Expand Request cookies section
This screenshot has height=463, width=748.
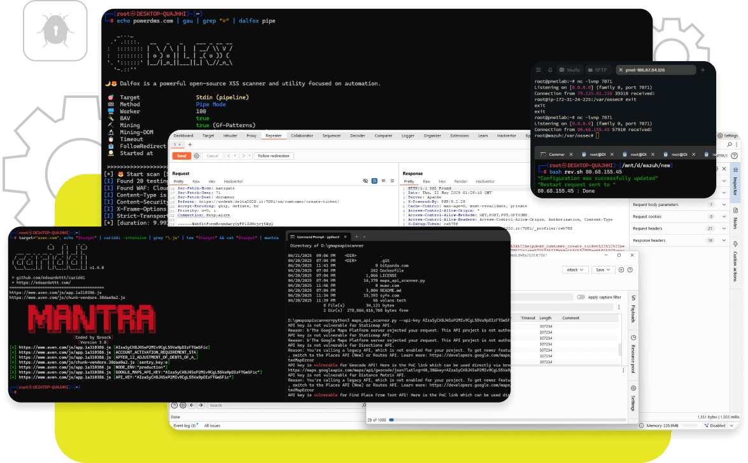[x=724, y=216]
